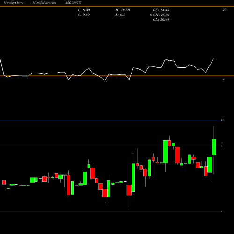Click the axis label '20' at top right
The width and height of the screenshot is (234, 234).
(x=224, y=10)
